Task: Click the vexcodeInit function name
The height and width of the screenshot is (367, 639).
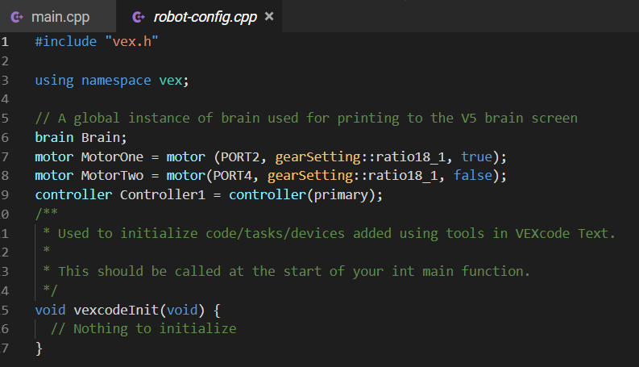Action: (116, 310)
